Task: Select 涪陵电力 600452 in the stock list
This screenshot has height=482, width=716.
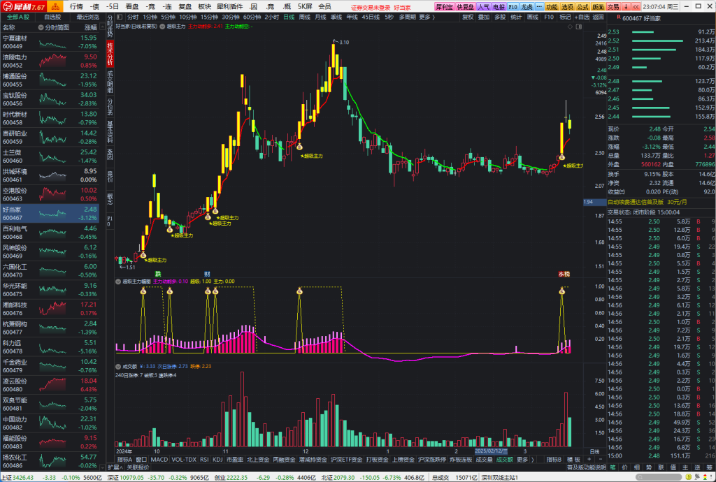Action: [50, 61]
